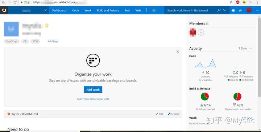Open mystic / README.md repository link
Screen dimensions: 261x132
(x=25, y=114)
